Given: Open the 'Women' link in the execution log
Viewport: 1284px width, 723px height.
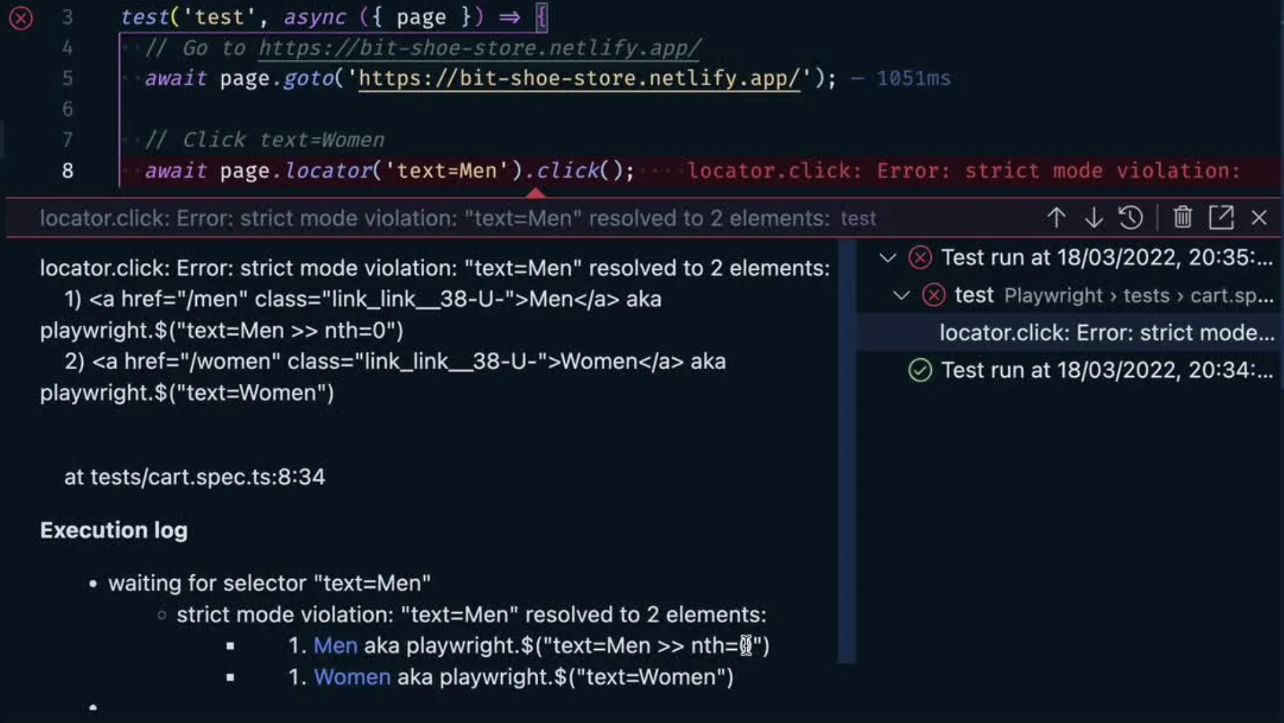Looking at the screenshot, I should click(x=352, y=677).
